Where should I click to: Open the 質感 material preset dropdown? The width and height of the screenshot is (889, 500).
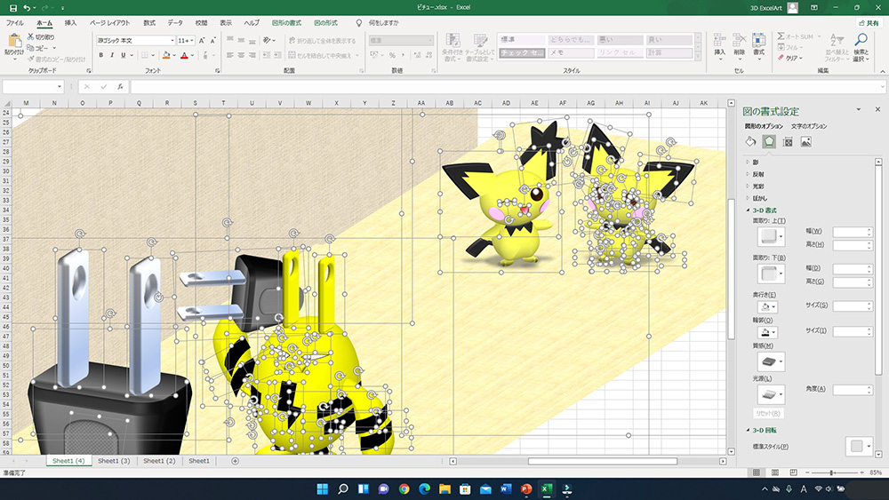tap(771, 361)
